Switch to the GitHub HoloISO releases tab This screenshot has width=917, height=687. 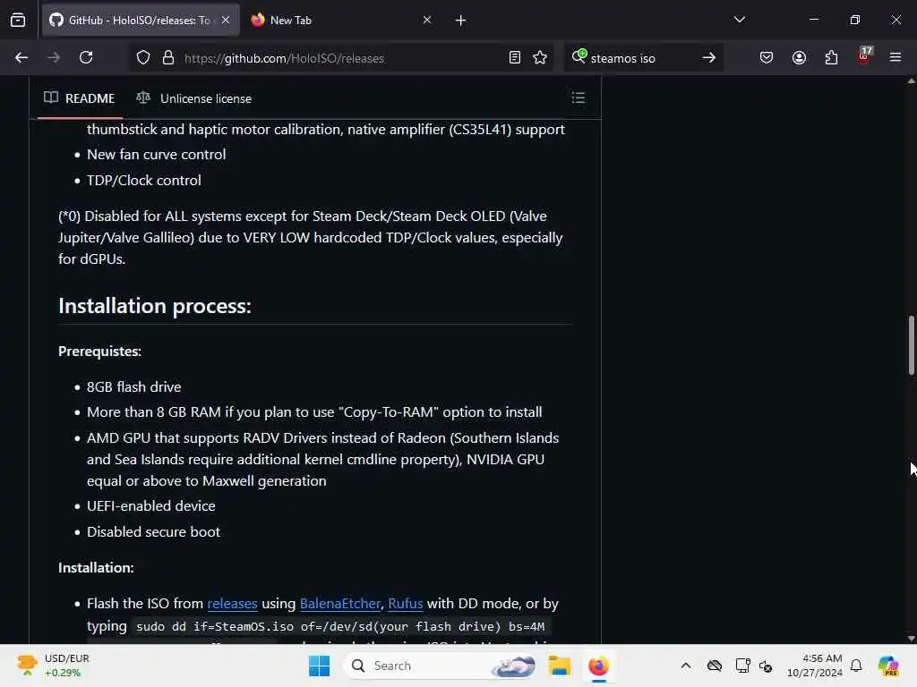click(141, 21)
